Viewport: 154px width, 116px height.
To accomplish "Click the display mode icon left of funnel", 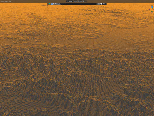I will coord(101,4).
